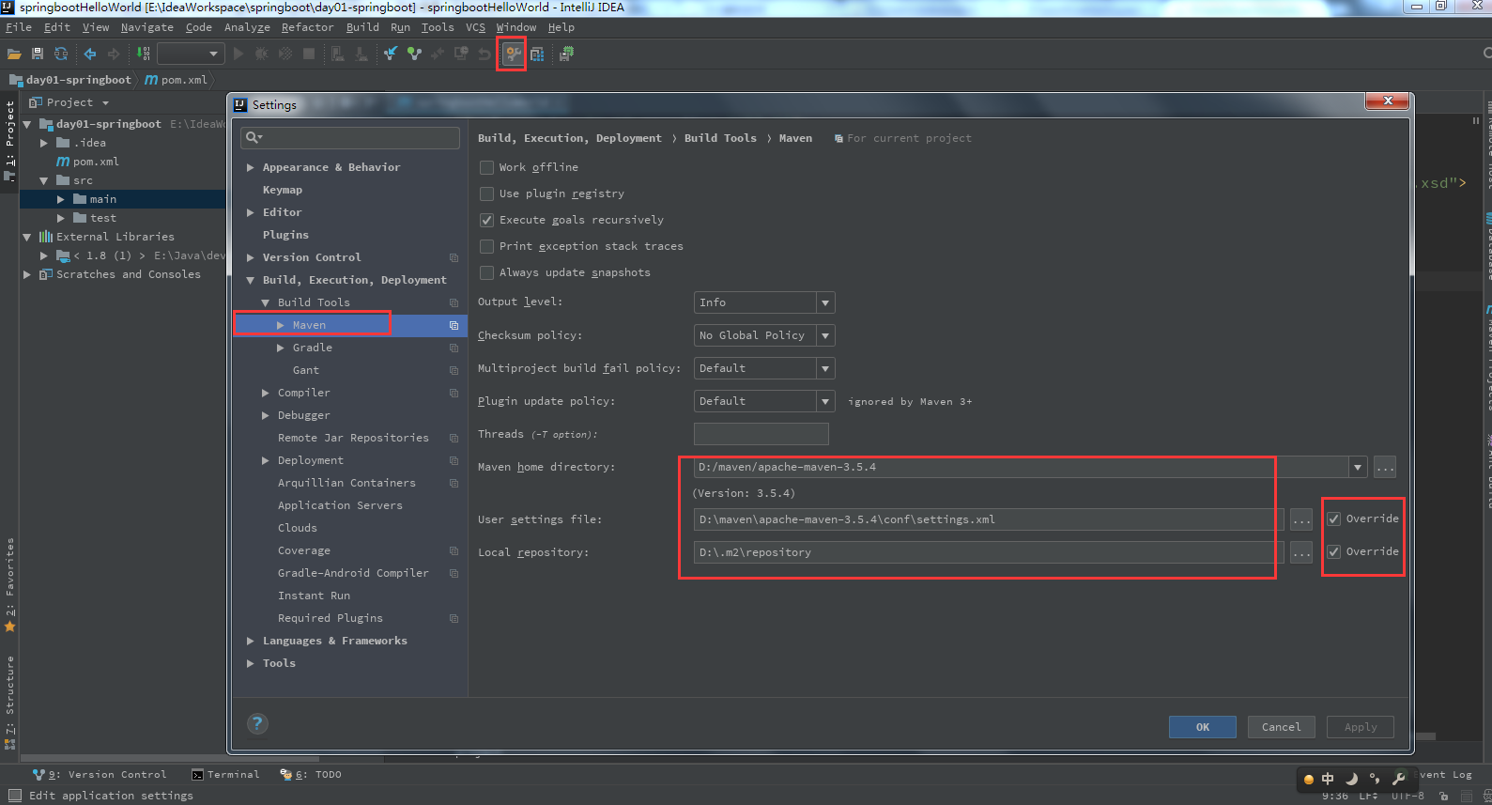Select Remote Jar Repositories in settings tree

(x=353, y=438)
